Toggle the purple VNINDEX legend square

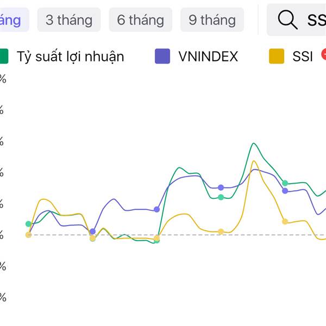(x=162, y=56)
